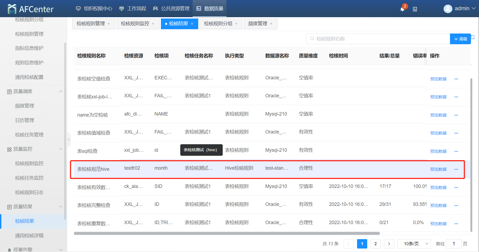Click the 高级 advanced search button
The height and width of the screenshot is (252, 479).
click(460, 39)
